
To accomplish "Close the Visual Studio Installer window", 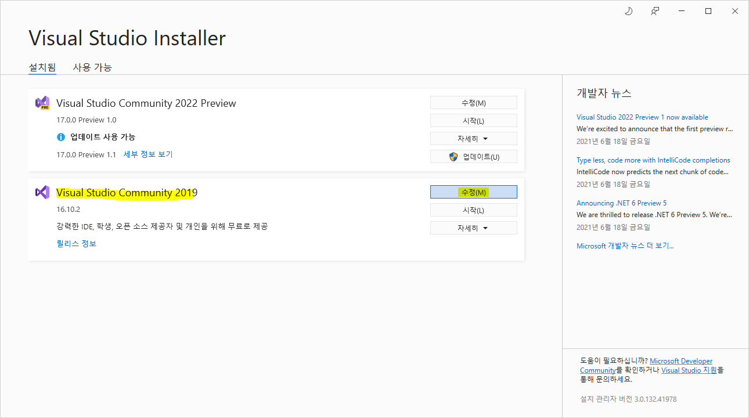I will (735, 11).
